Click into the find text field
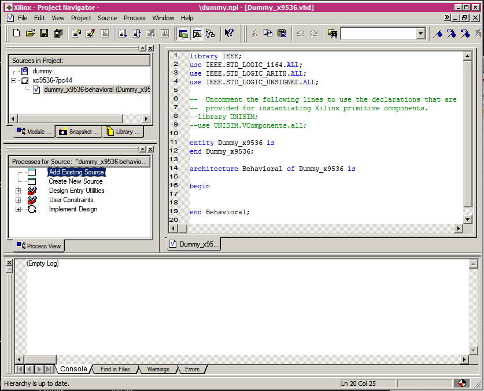The height and width of the screenshot is (391, 484). tap(378, 33)
